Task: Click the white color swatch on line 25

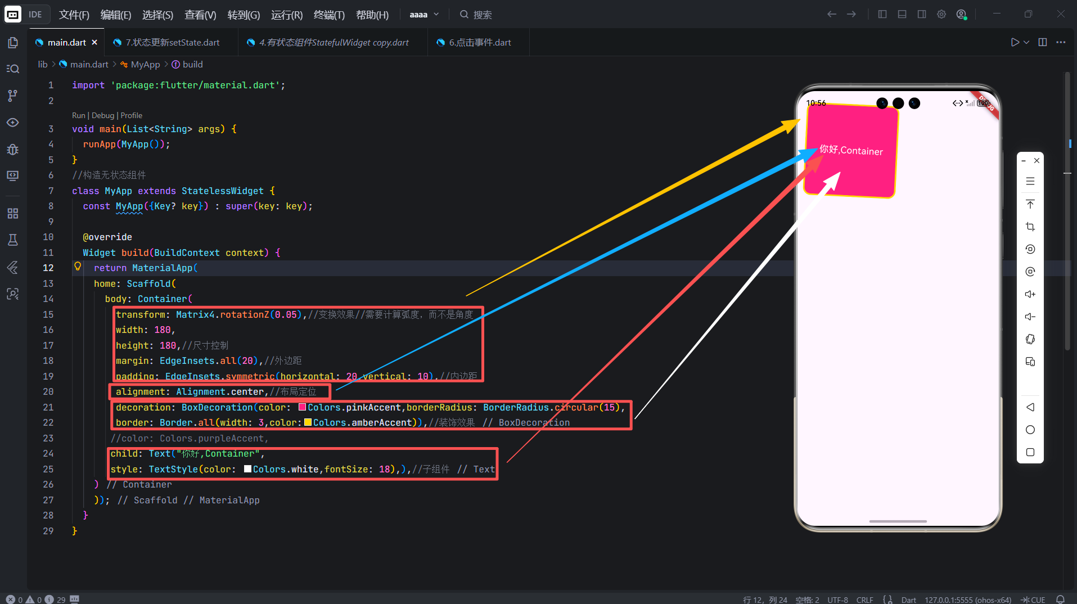Action: click(x=247, y=469)
